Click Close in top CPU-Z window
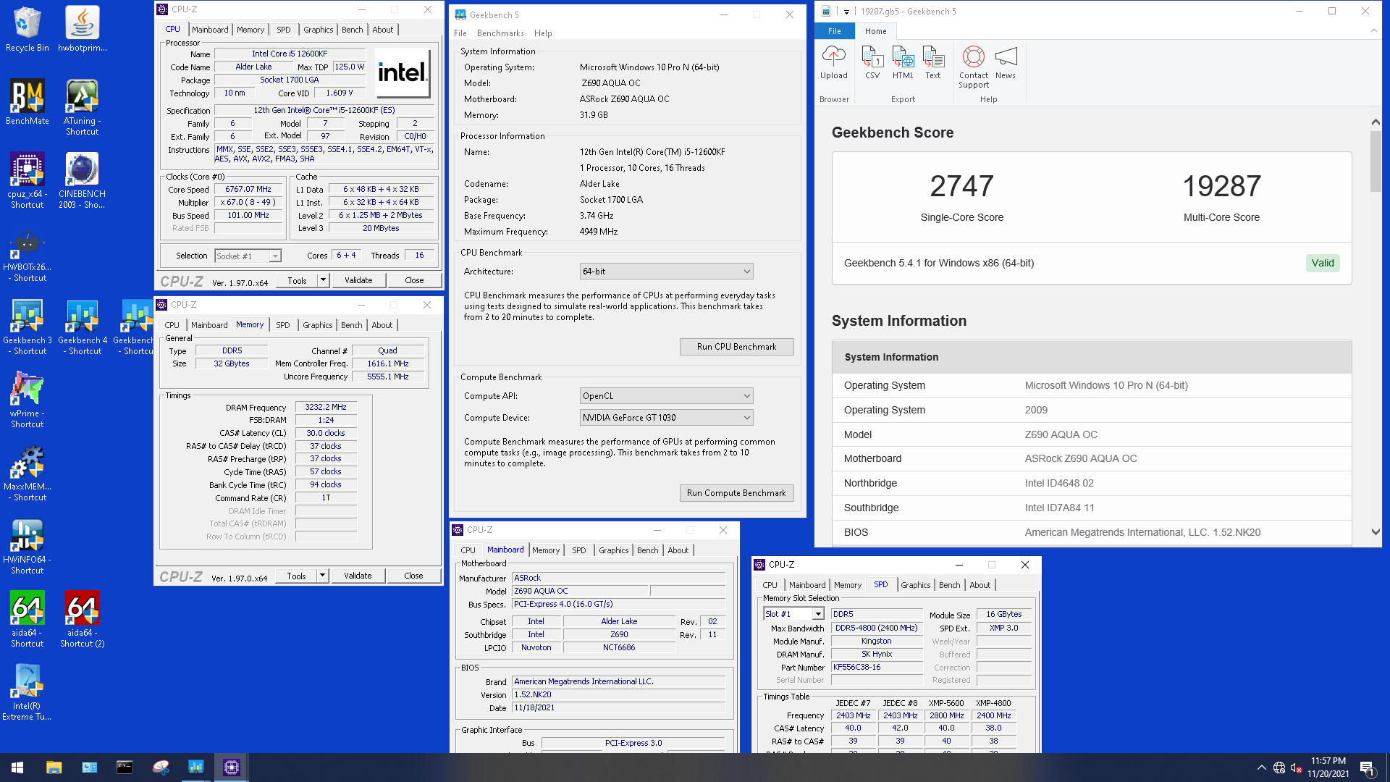The height and width of the screenshot is (782, 1390). click(414, 280)
